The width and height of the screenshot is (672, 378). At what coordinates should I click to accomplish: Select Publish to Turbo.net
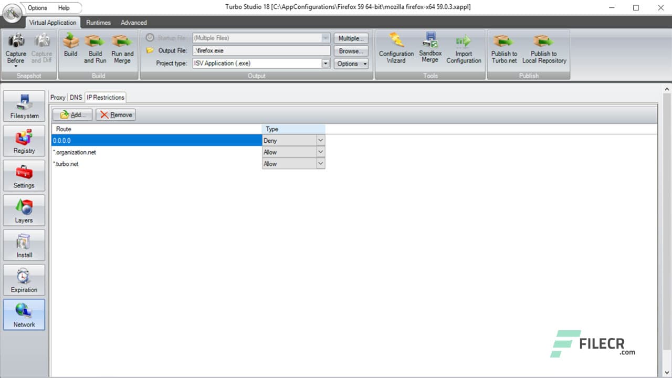click(x=503, y=49)
